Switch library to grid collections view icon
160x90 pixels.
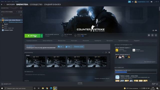tap(21, 8)
